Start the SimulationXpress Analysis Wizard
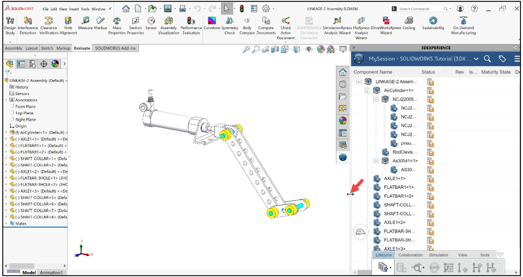 coord(337,24)
